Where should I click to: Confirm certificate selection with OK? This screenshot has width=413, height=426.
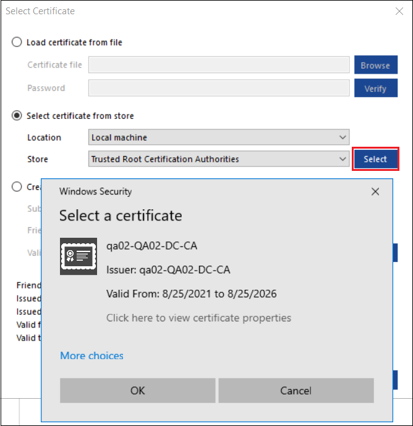pos(137,391)
